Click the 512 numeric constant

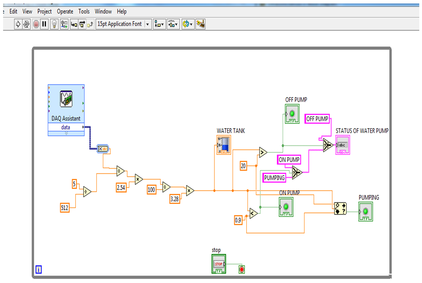(65, 207)
